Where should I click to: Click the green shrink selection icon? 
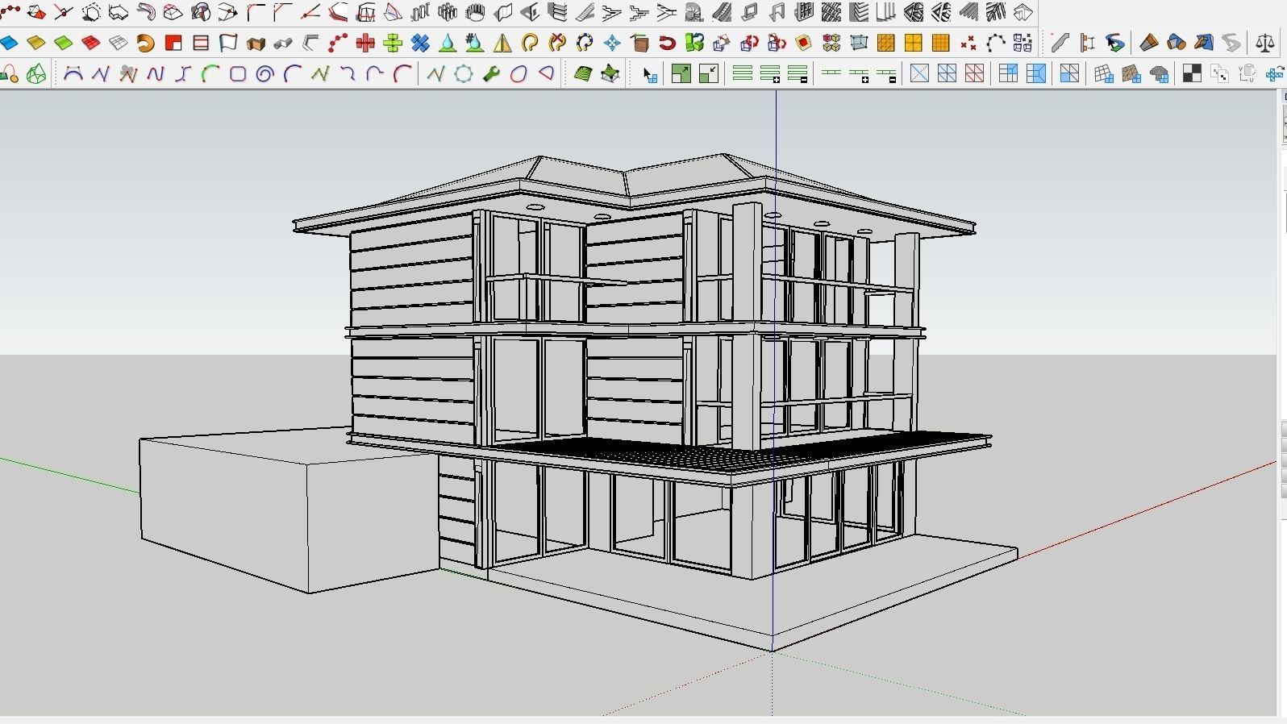pyautogui.click(x=708, y=74)
